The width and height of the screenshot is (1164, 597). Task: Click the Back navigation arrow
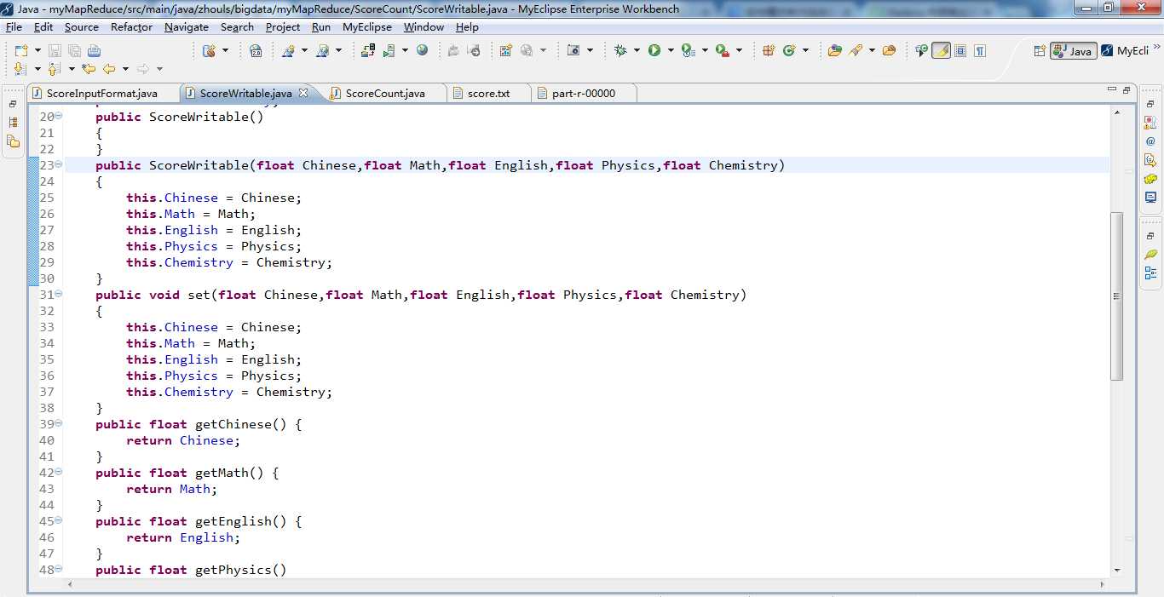pyautogui.click(x=109, y=69)
